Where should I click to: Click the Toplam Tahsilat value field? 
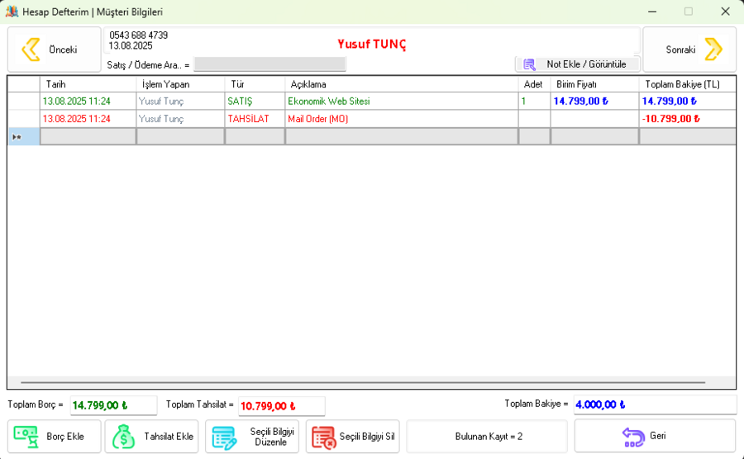pyautogui.click(x=281, y=406)
